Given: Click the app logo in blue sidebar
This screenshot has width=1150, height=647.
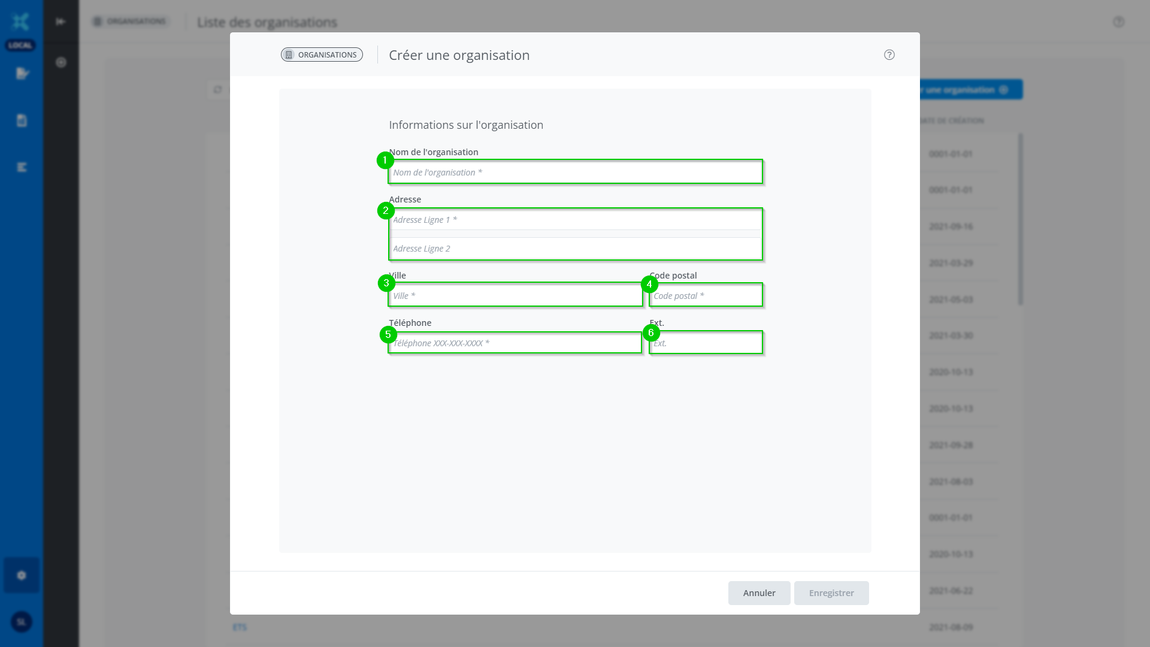Looking at the screenshot, I should coord(20,22).
